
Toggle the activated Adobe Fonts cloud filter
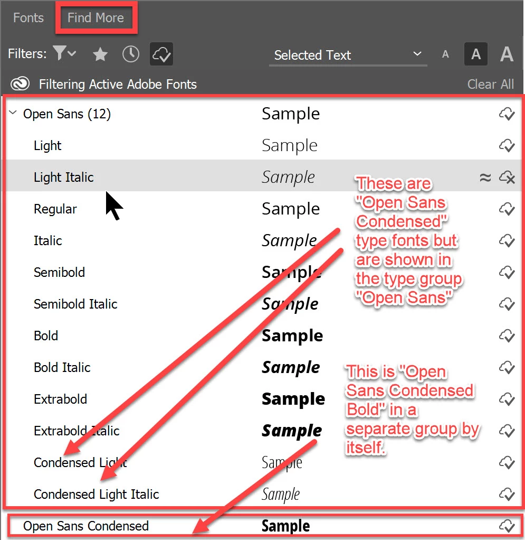pyautogui.click(x=161, y=54)
